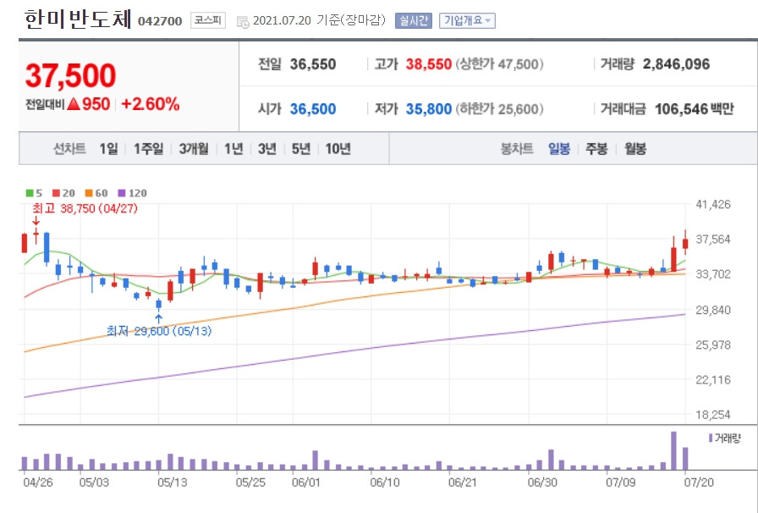Click the orange 60-day average legend swatch
The image size is (758, 513).
(89, 193)
